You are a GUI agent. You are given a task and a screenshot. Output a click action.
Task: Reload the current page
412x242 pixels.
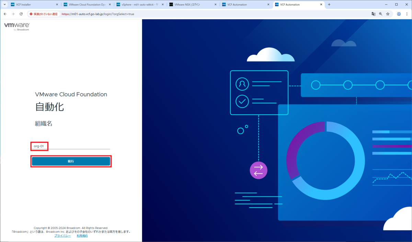point(21,14)
